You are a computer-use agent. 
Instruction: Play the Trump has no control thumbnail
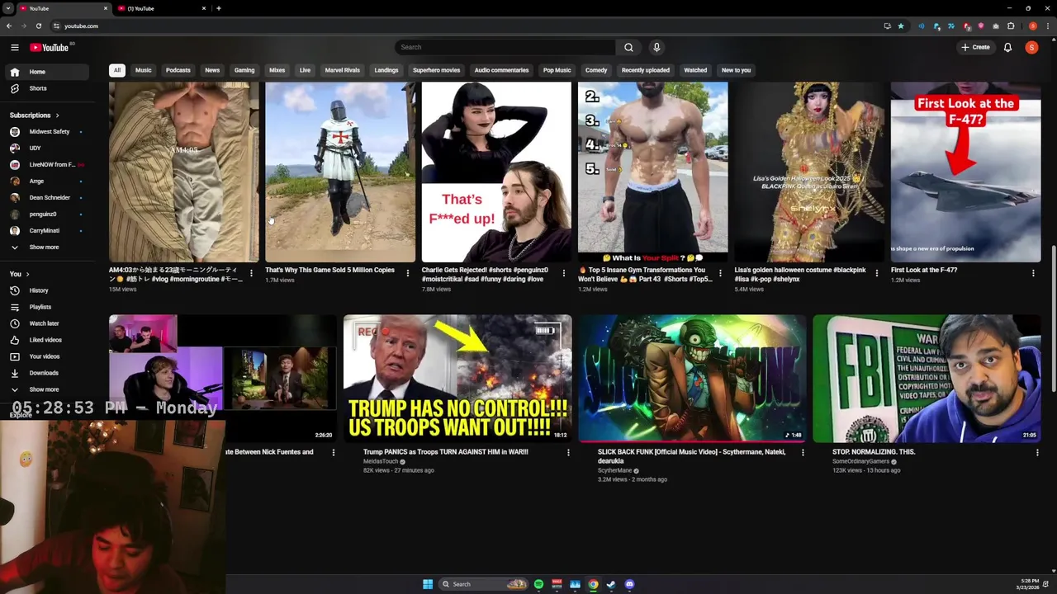[x=457, y=379]
